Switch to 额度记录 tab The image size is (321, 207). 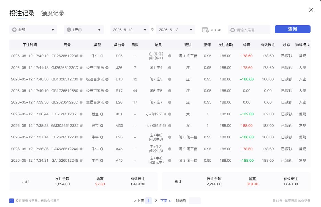tap(53, 13)
